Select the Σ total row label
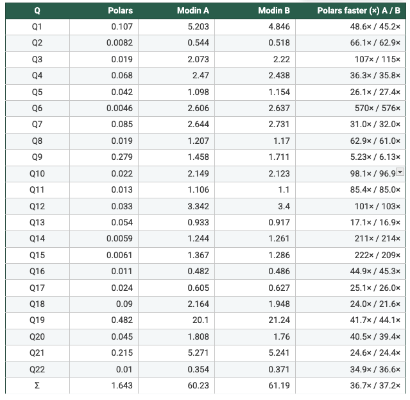The width and height of the screenshot is (410, 400). point(37,386)
